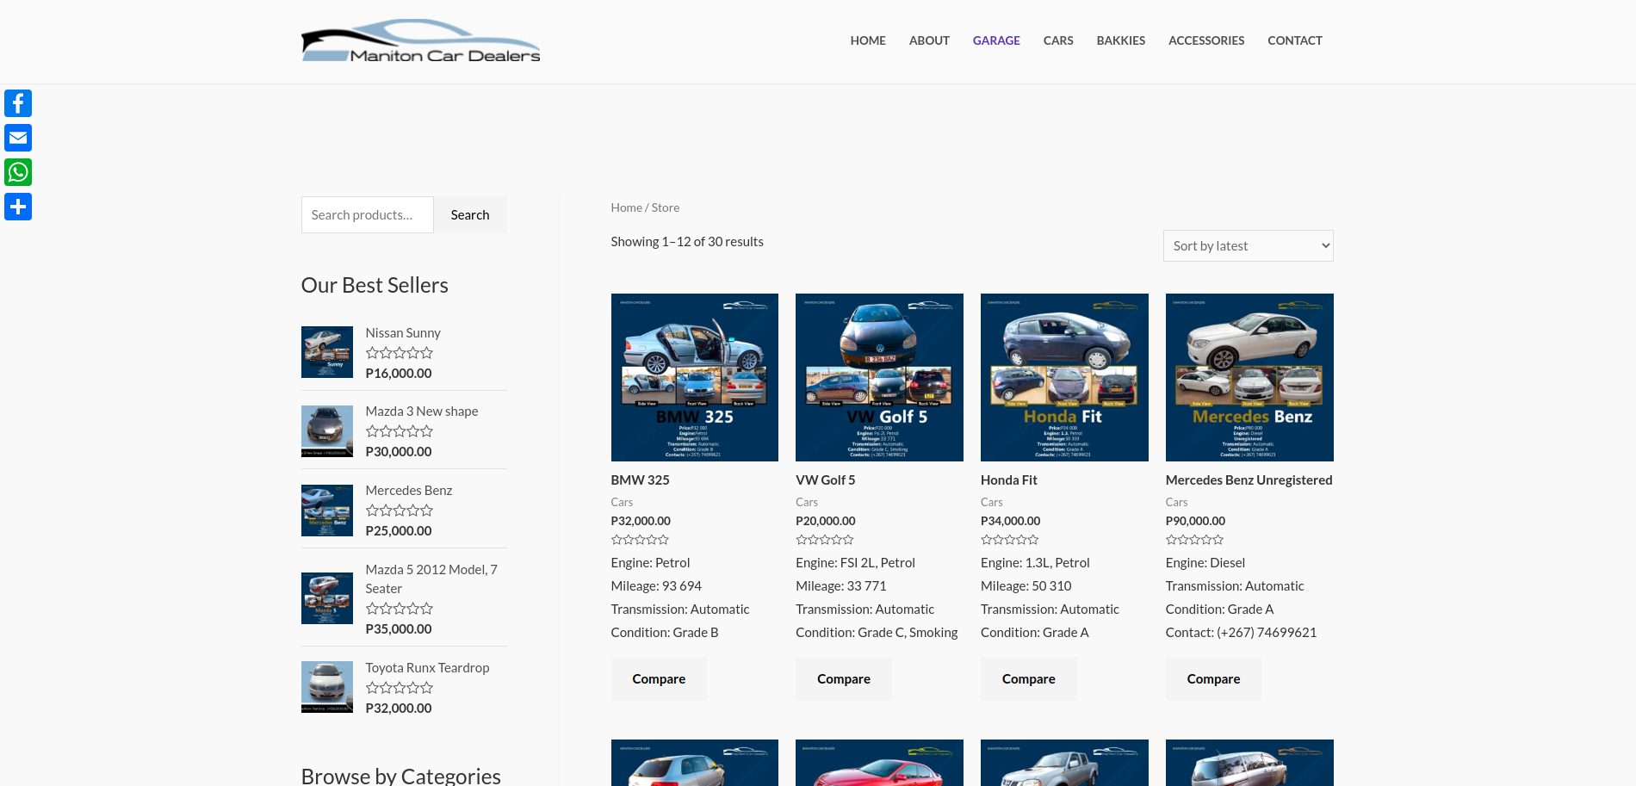Open more share options plus icon
The height and width of the screenshot is (786, 1636).
pyautogui.click(x=18, y=207)
